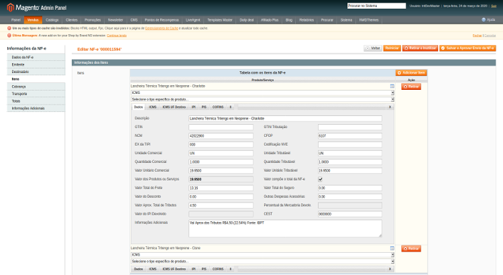The height and width of the screenshot is (275, 503).
Task: Select the II tab in Charlotte item
Action: coord(230,107)
